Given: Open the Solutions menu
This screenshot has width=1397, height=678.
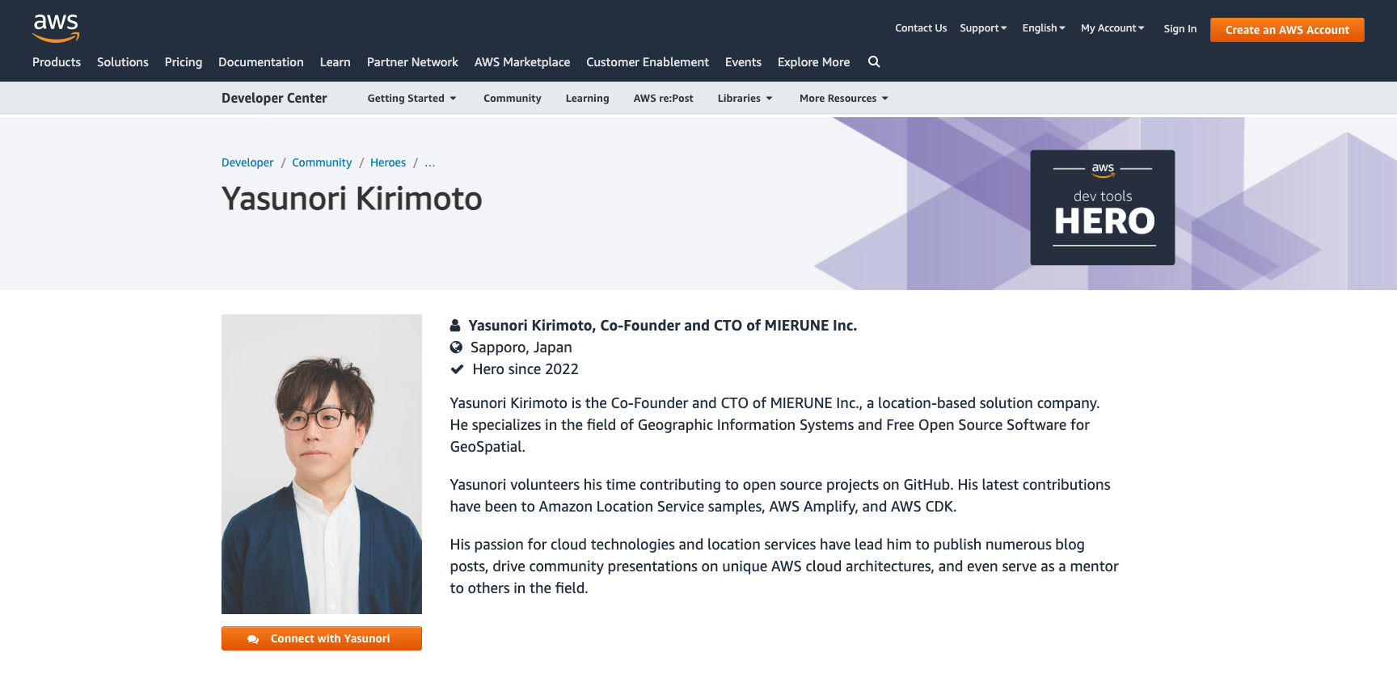Looking at the screenshot, I should (123, 62).
